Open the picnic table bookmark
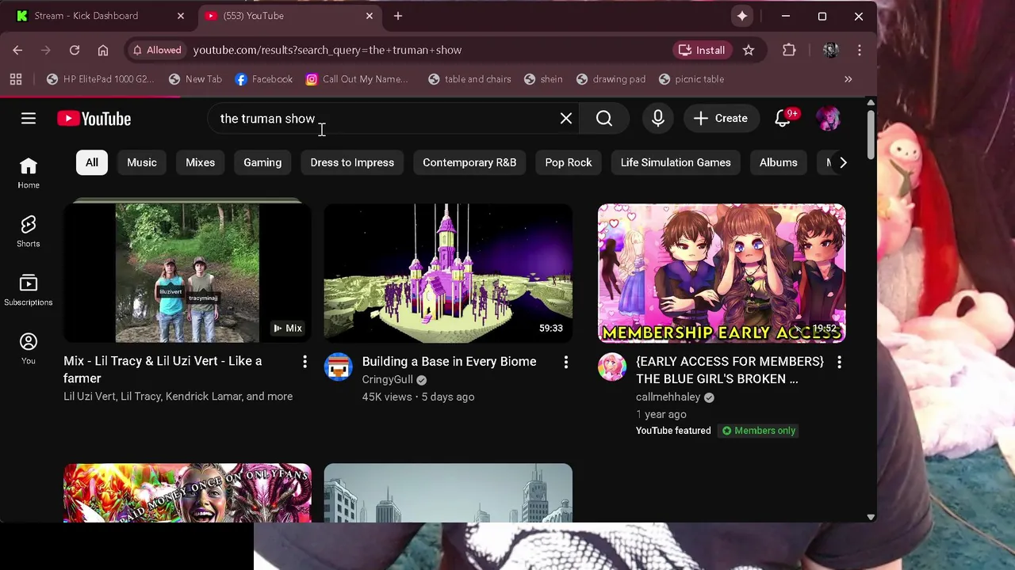The width and height of the screenshot is (1015, 570). pos(691,79)
